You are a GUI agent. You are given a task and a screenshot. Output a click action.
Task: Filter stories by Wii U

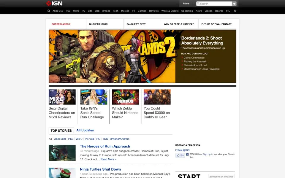[x=79, y=139]
